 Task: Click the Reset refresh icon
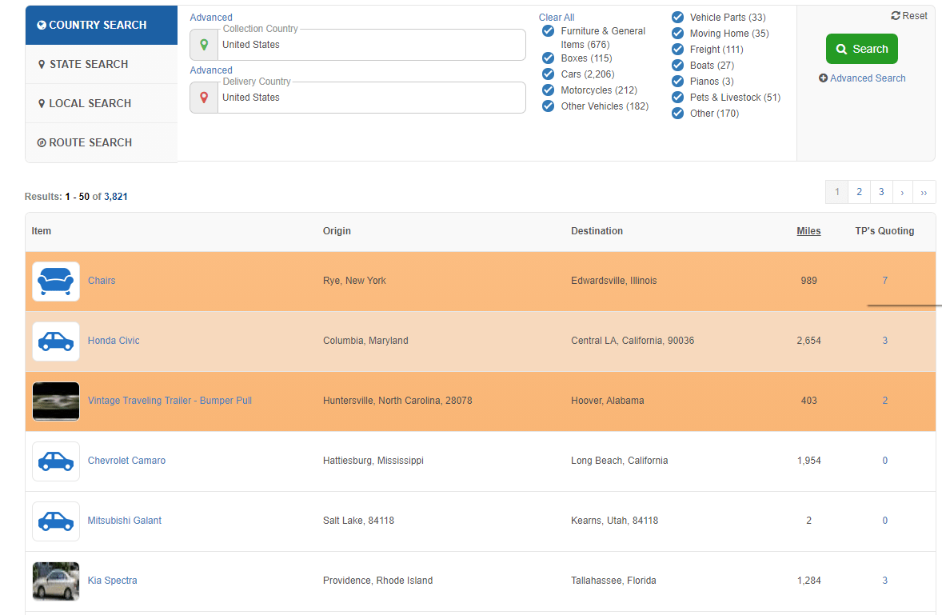tap(896, 16)
